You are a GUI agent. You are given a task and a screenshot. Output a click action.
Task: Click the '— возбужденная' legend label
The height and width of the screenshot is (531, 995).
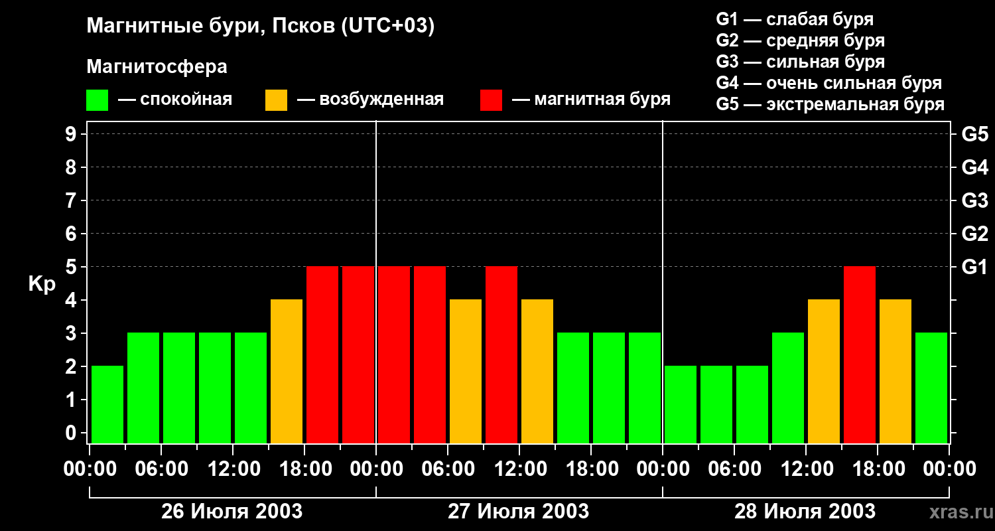tap(371, 100)
